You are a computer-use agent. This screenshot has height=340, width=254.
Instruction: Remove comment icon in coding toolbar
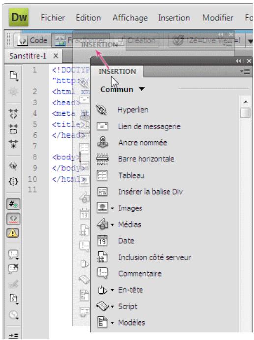click(x=13, y=269)
